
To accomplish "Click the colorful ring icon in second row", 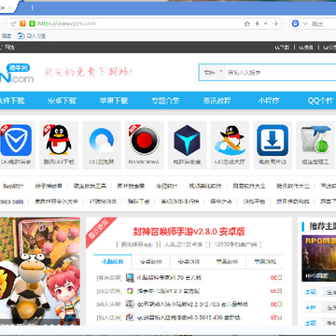I will tap(130, 291).
